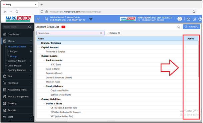Open the user profile avatar icon
The height and width of the screenshot is (123, 203).
tap(180, 19)
